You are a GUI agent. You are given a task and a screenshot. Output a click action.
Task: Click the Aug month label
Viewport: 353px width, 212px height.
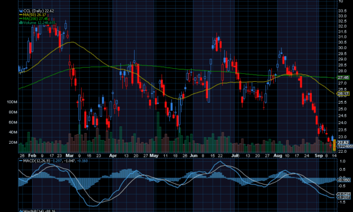pyautogui.click(x=278, y=156)
